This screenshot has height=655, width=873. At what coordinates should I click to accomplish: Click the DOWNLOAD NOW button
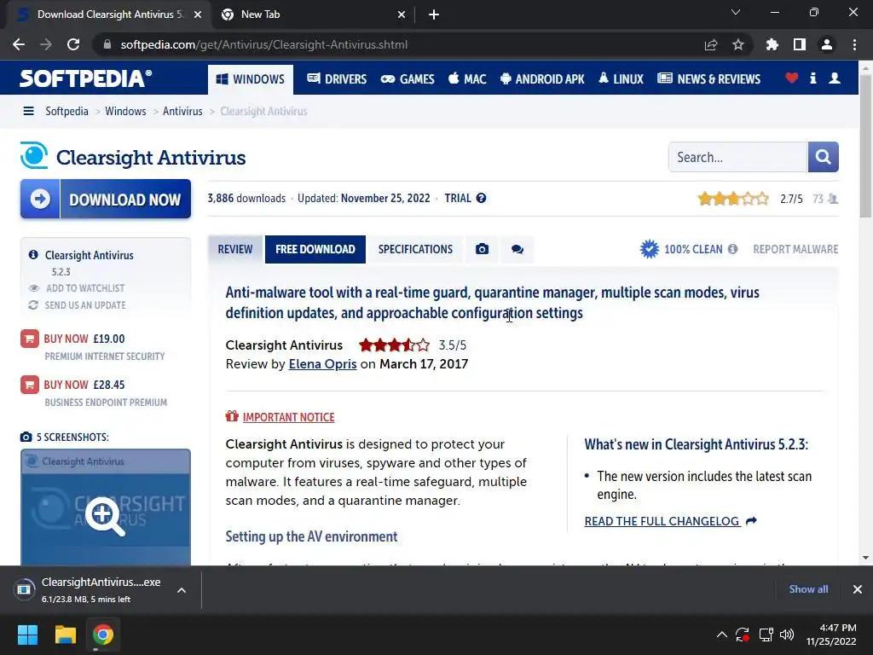tap(106, 199)
